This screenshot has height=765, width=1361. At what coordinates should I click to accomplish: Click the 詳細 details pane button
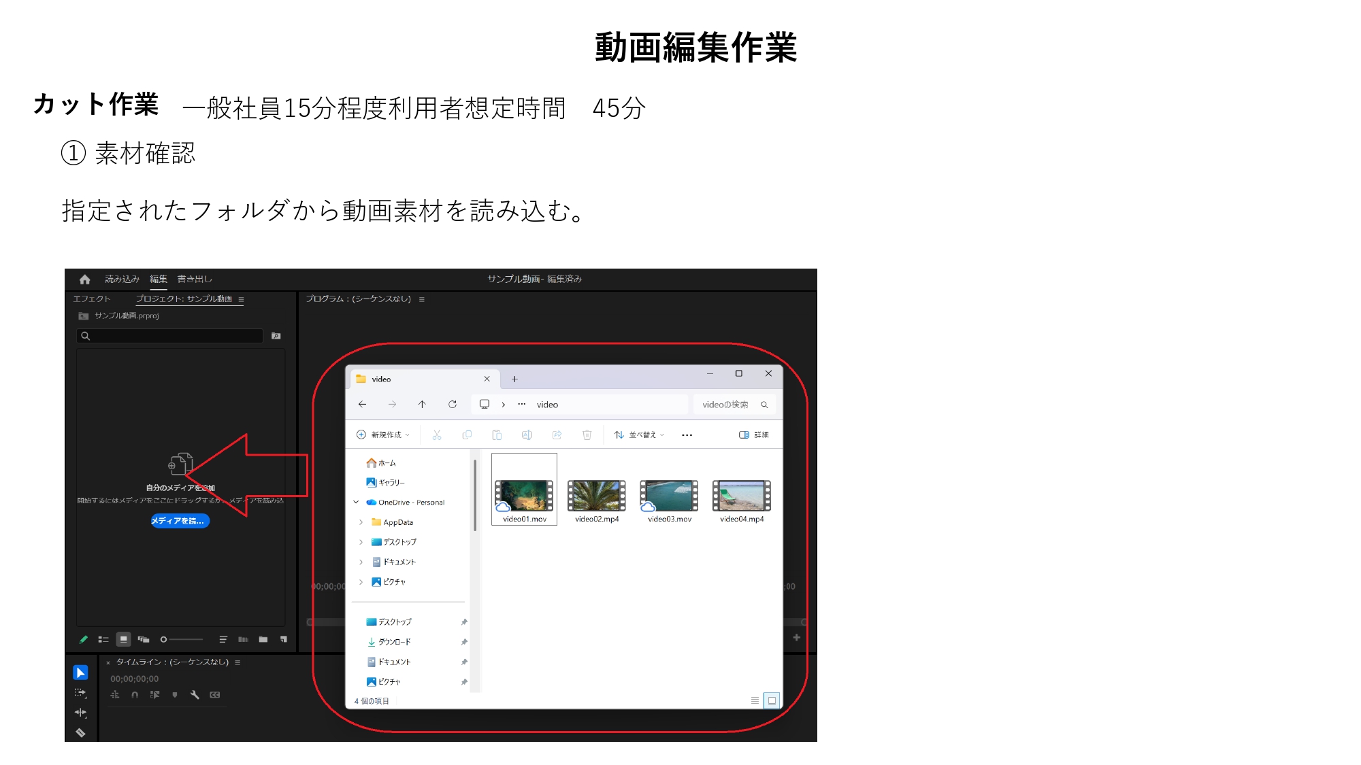coord(754,435)
